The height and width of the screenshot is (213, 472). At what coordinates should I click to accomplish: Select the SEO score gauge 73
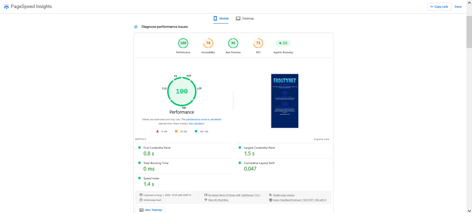(258, 43)
